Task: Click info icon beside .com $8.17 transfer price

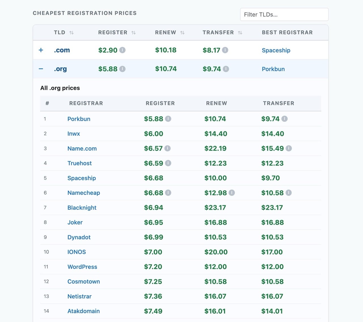Action: click(225, 50)
